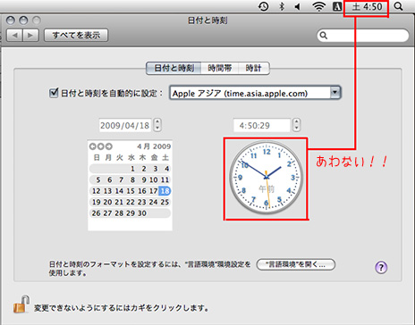Go forward with the right arrow button
Image resolution: width=415 pixels, height=325 pixels.
[30, 35]
